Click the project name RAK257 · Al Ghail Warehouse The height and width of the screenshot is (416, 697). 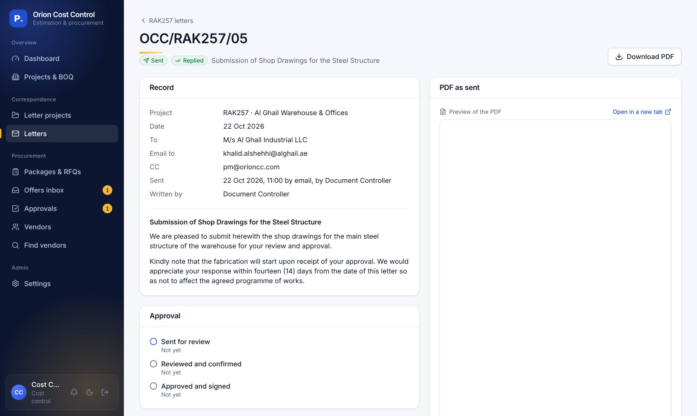click(x=286, y=113)
